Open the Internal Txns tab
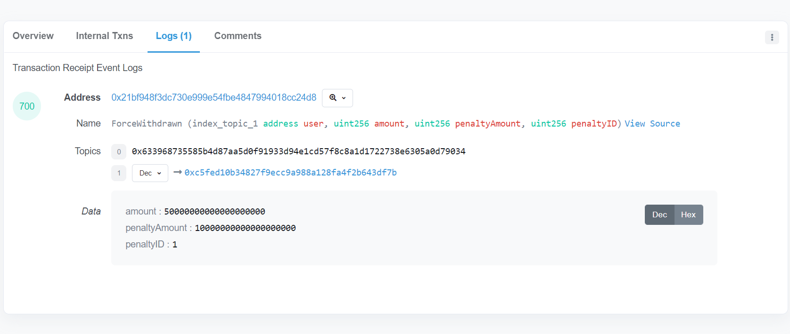The width and height of the screenshot is (790, 334). [105, 36]
